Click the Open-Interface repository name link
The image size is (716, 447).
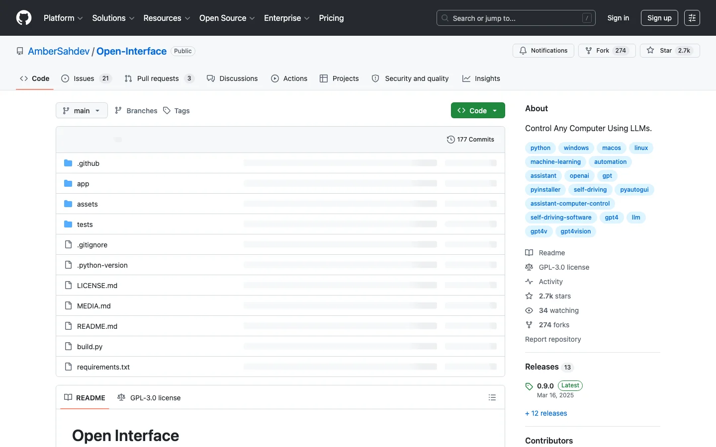[x=131, y=51]
